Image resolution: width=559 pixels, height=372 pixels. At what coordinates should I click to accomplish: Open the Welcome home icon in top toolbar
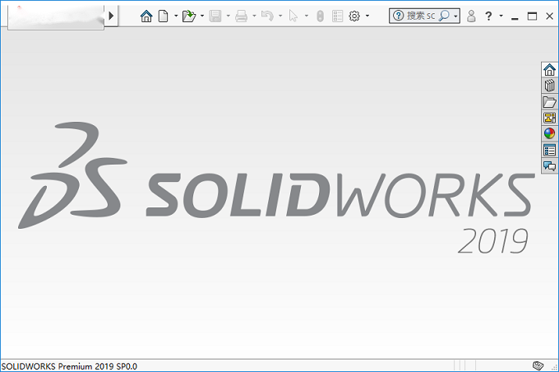146,16
